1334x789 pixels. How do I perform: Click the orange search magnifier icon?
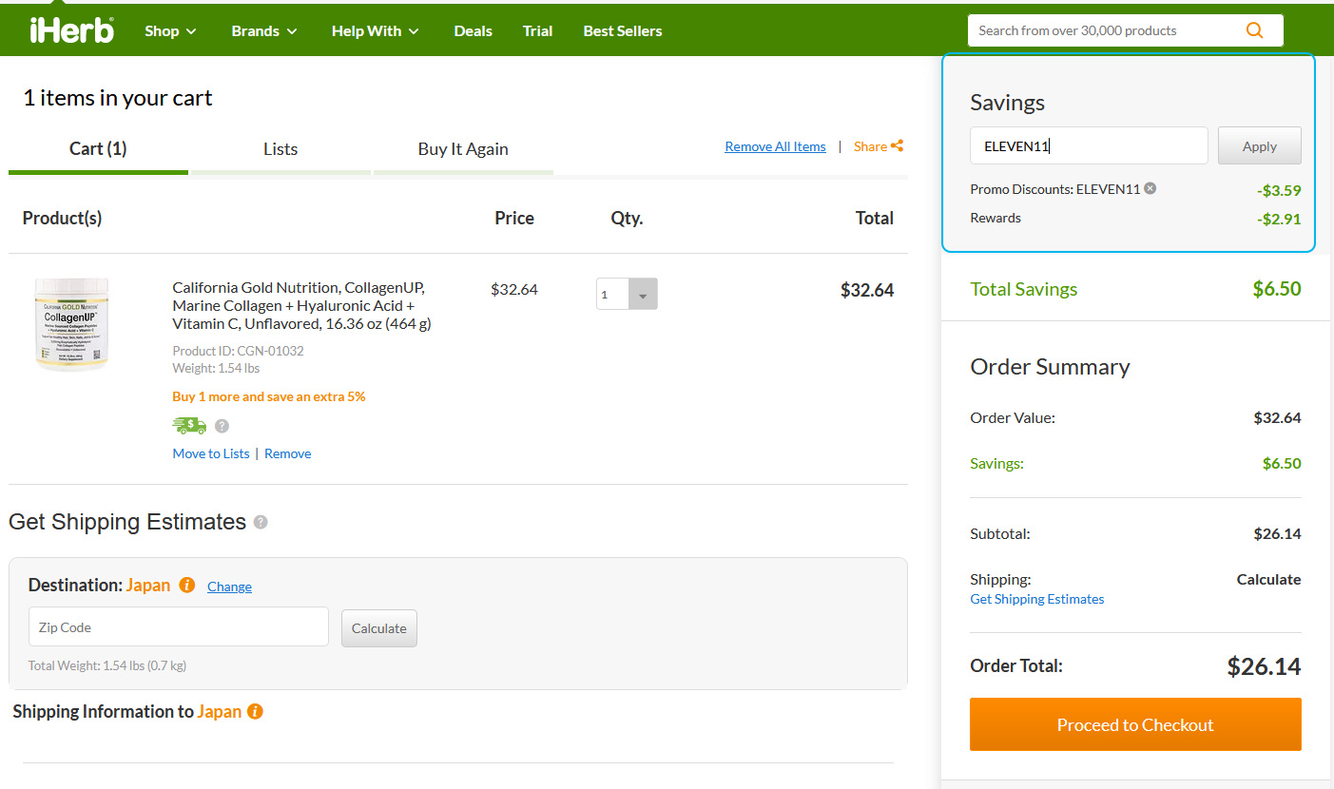(x=1254, y=30)
